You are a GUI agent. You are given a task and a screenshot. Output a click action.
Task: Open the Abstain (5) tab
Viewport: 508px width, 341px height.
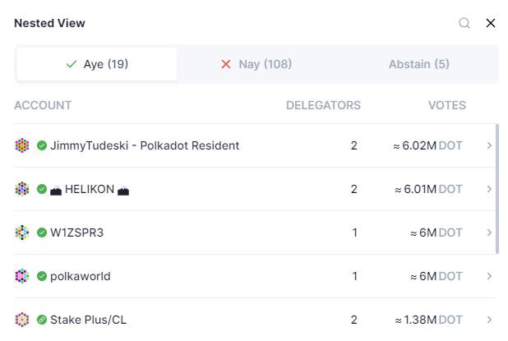pos(418,64)
